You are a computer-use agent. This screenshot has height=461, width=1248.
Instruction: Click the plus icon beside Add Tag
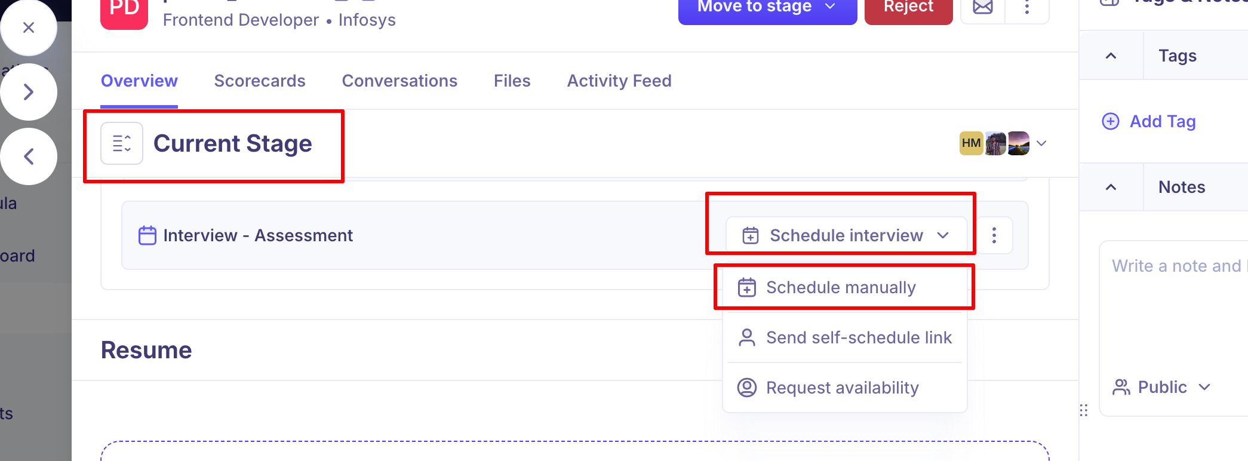[1111, 121]
